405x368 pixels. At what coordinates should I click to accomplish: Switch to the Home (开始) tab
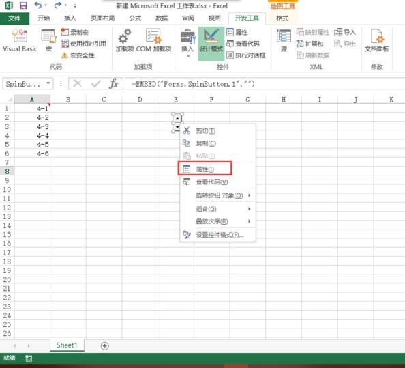[x=44, y=18]
